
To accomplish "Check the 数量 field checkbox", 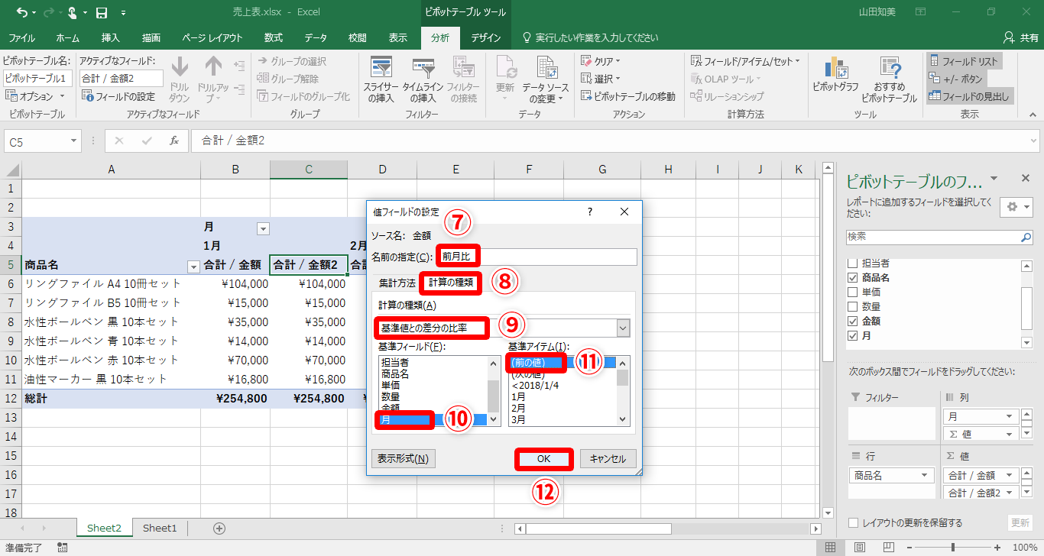I will pos(854,307).
